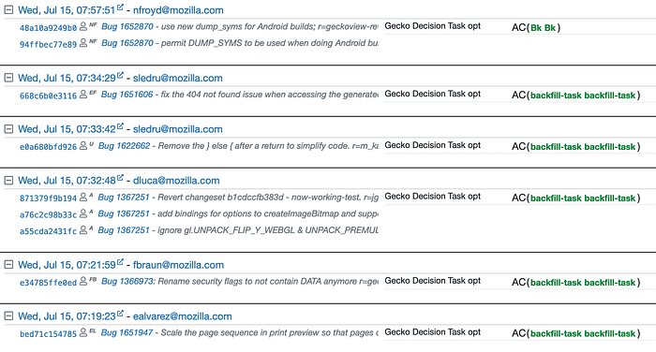Collapse the dluca@mozilla.com push group
The width and height of the screenshot is (656, 352).
pos(8,180)
